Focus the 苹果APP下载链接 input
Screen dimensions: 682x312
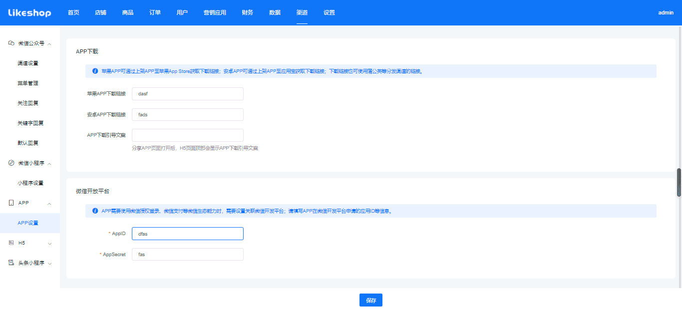(188, 94)
